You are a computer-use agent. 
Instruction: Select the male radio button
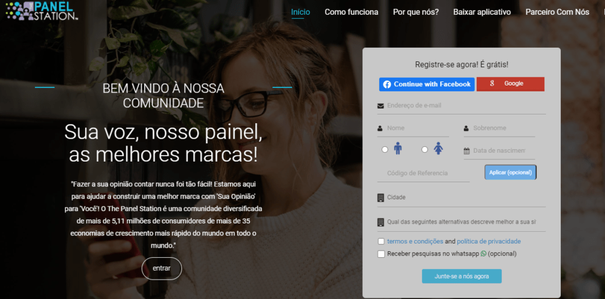[x=385, y=150]
